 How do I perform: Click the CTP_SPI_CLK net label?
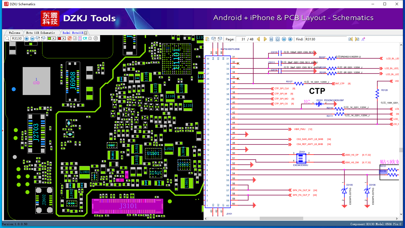tap(282, 89)
